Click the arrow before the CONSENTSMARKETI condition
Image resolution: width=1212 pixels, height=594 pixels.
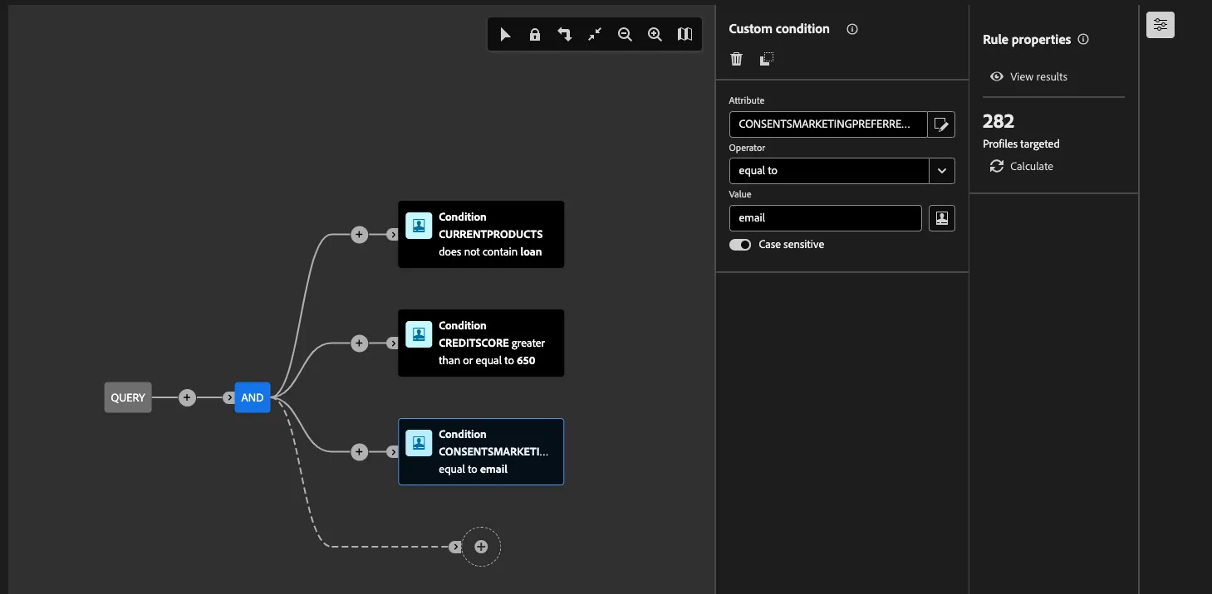pos(393,452)
